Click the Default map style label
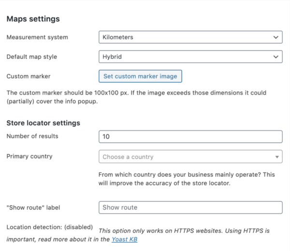The height and width of the screenshot is (251, 290). [32, 57]
